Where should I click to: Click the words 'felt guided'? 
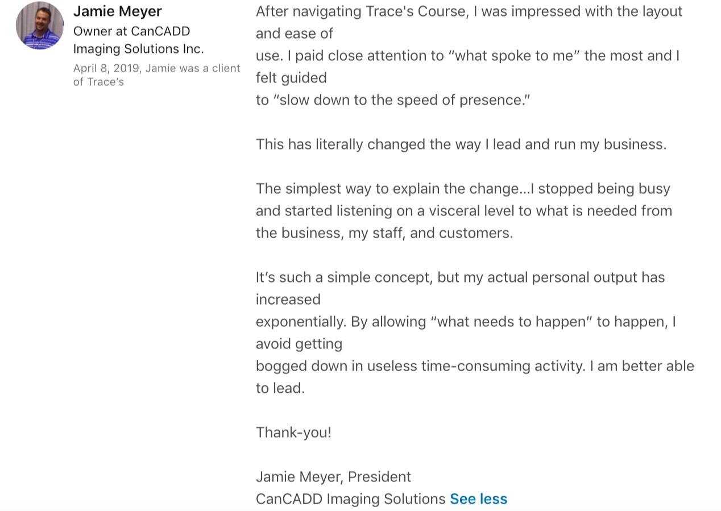point(291,78)
